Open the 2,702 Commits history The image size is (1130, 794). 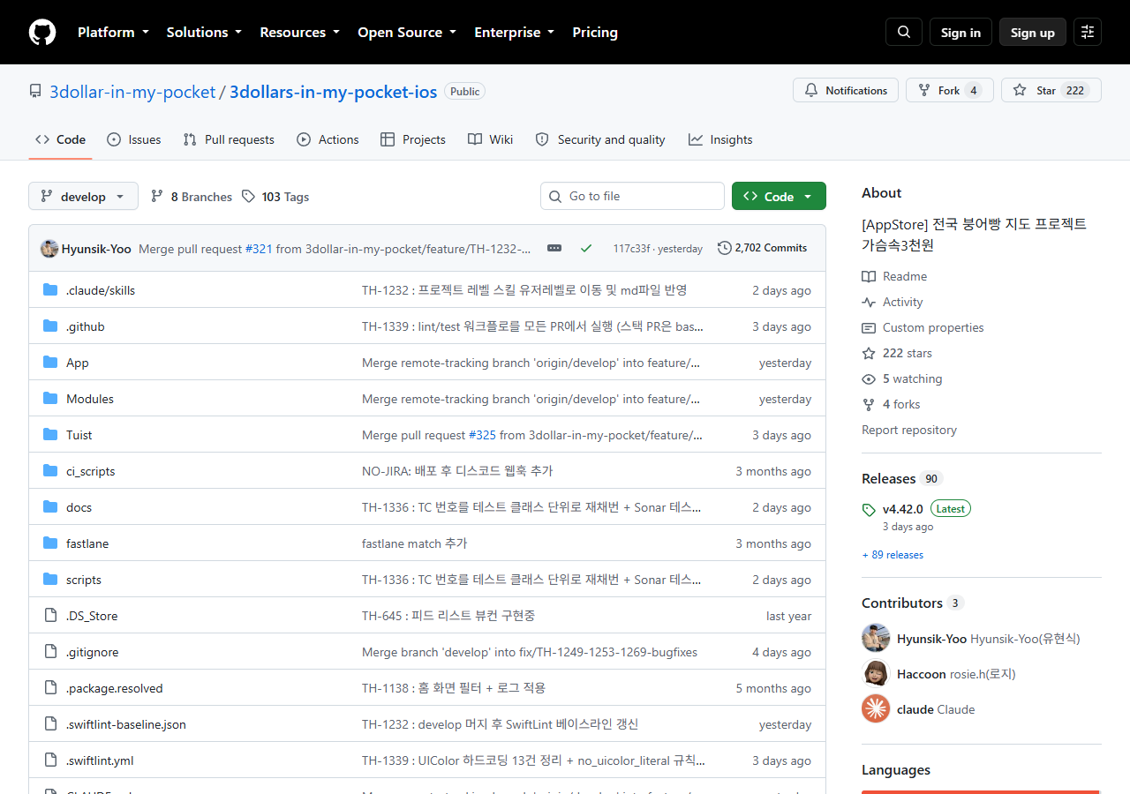point(763,248)
